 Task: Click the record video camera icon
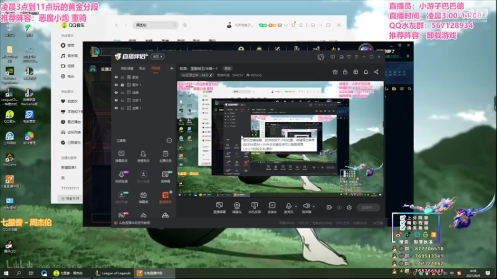pos(329,208)
